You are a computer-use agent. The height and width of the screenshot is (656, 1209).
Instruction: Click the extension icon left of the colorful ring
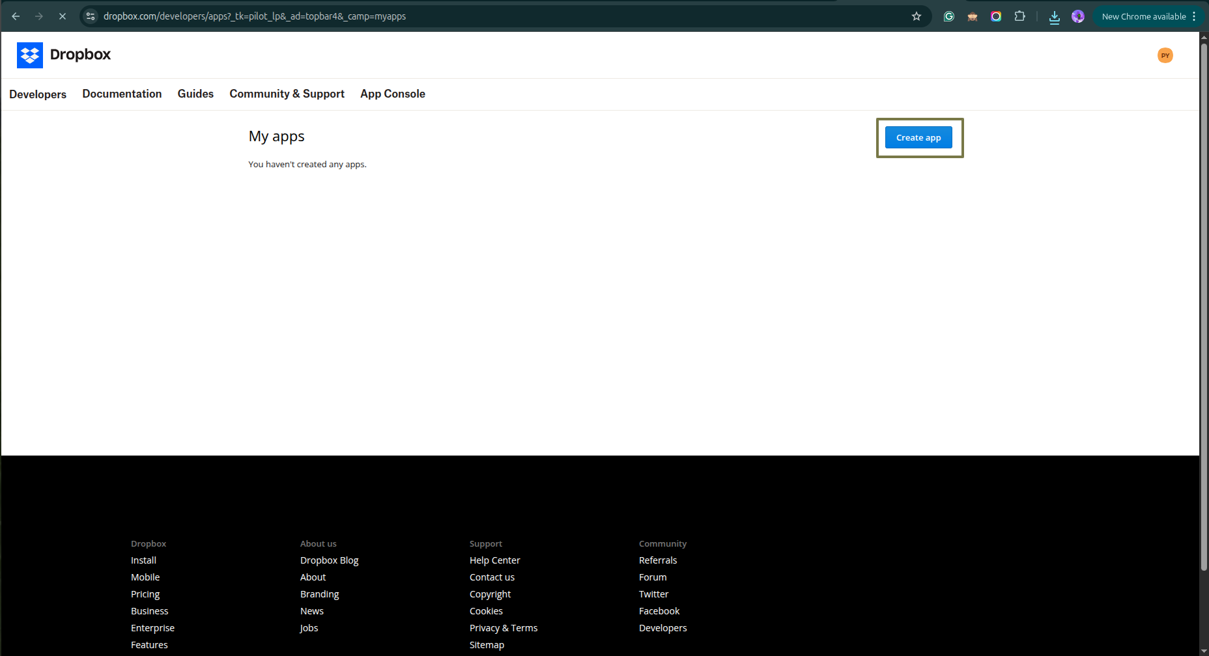click(x=973, y=16)
